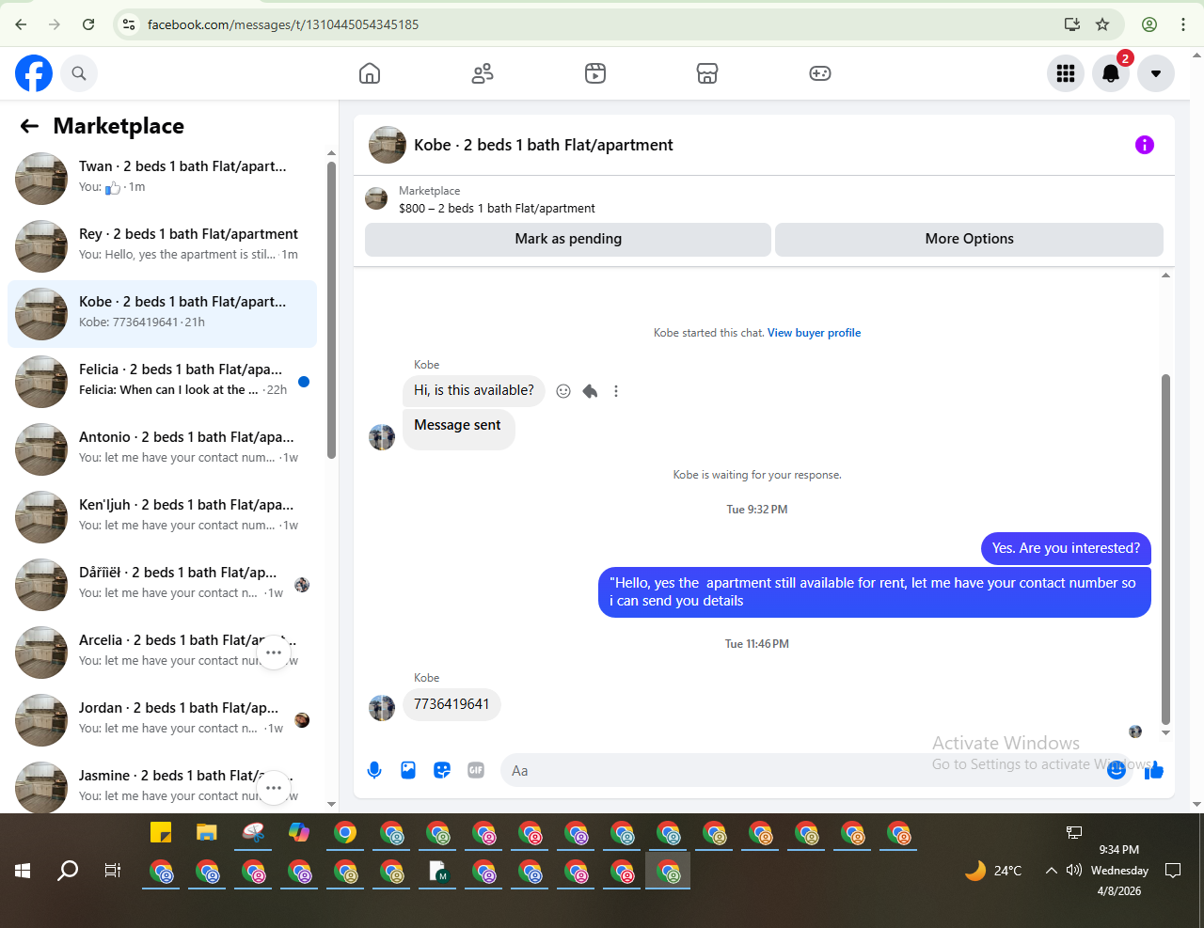
Task: Go back in browser history
Action: [21, 24]
